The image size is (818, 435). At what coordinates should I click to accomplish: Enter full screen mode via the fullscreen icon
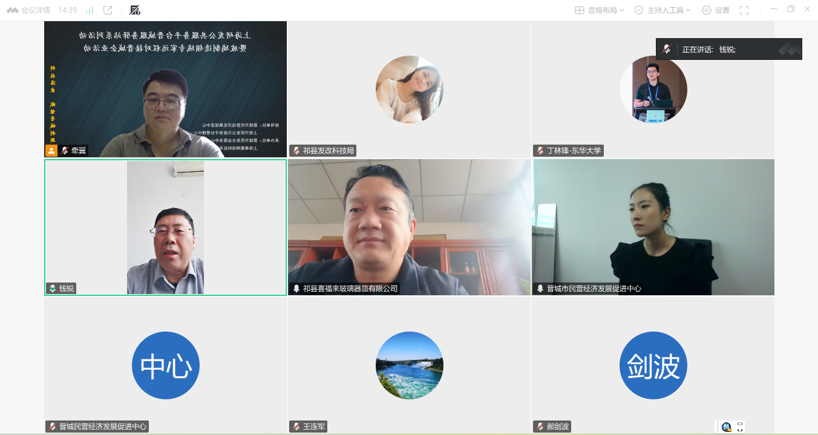744,10
